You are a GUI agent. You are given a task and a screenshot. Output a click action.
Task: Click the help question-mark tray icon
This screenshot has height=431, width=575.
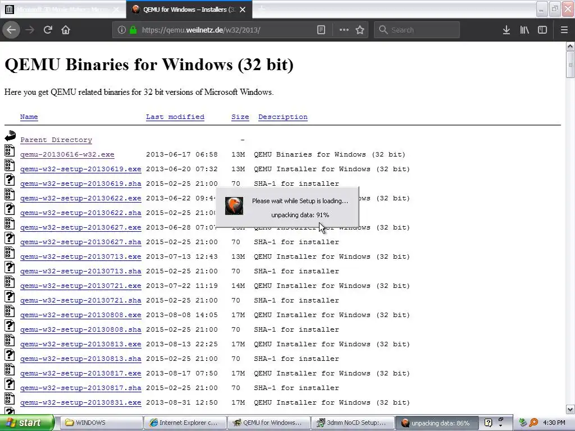(x=488, y=423)
